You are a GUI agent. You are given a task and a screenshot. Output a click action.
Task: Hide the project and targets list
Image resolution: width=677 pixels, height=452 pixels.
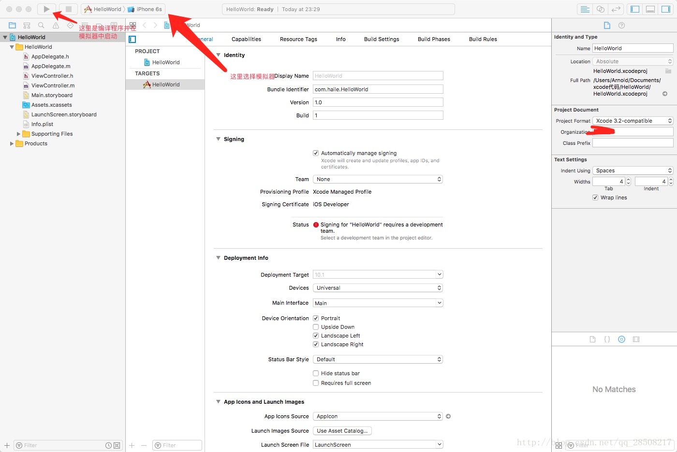click(132, 40)
